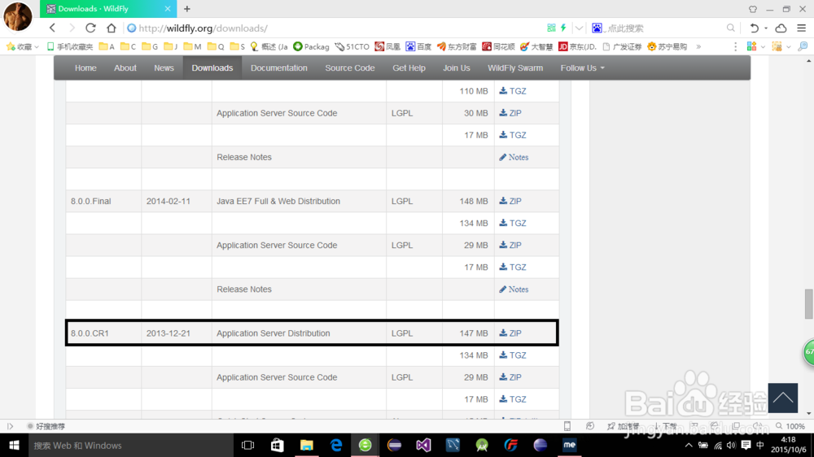814x457 pixels.
Task: Reload the page with the refresh icon
Action: pyautogui.click(x=91, y=28)
